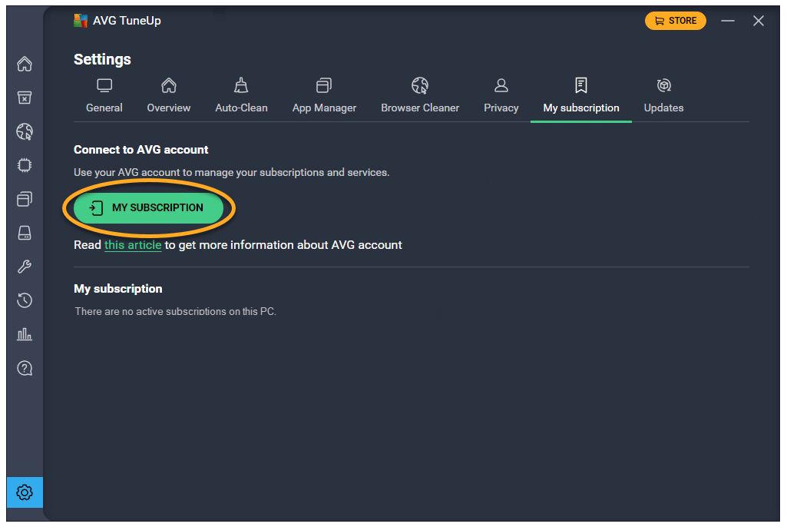Switch to the Privacy tab
The width and height of the screenshot is (787, 527).
501,96
